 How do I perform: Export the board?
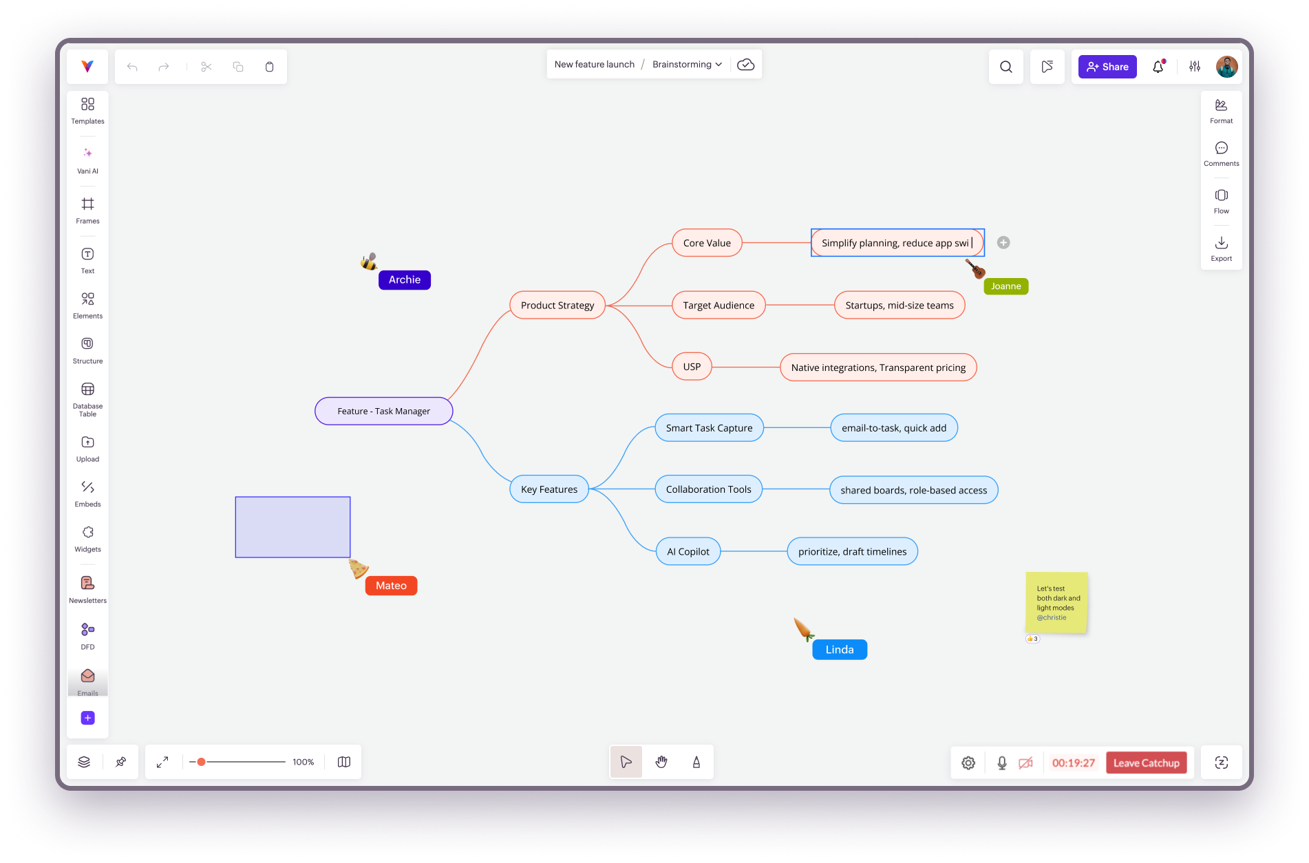click(x=1221, y=248)
